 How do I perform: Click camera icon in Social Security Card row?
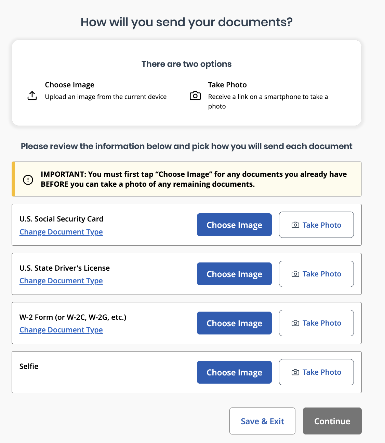[x=295, y=225]
